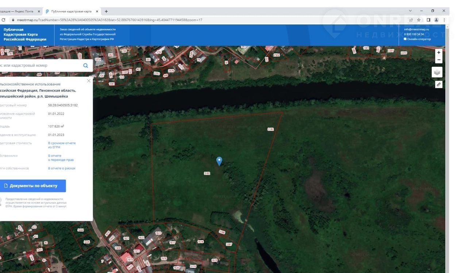
Task: Open the В отчете о рисках link
Action: pos(62,168)
